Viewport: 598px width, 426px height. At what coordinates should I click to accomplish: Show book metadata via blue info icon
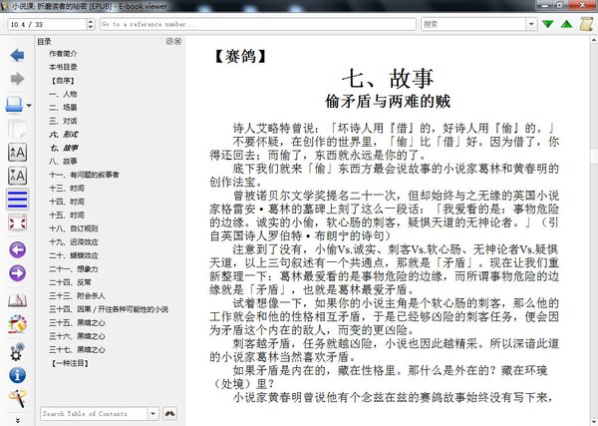[16, 375]
